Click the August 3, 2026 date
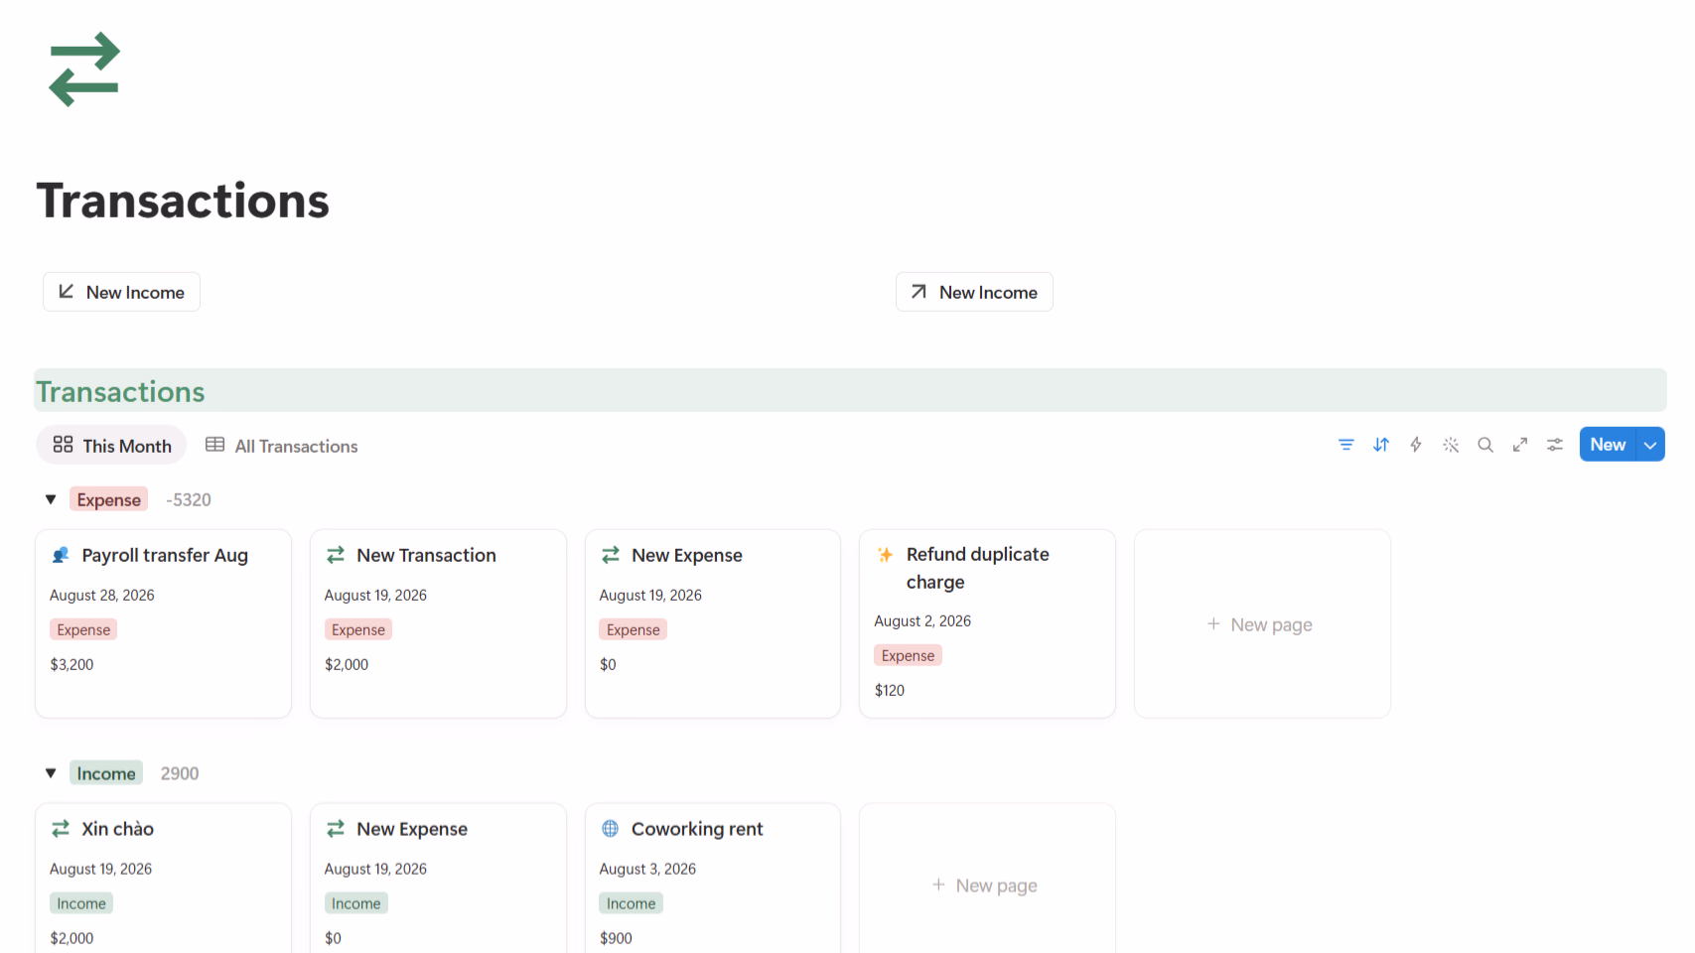The width and height of the screenshot is (1695, 953). coord(647,869)
